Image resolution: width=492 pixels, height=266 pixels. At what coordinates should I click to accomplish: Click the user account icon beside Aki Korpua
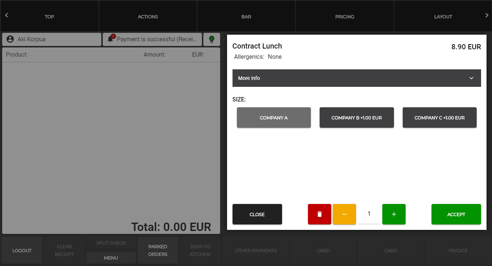10,39
